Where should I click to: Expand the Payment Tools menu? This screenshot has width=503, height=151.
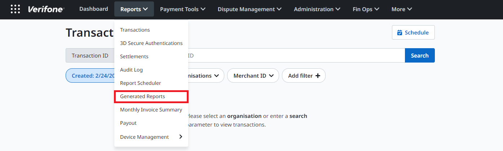point(183,9)
